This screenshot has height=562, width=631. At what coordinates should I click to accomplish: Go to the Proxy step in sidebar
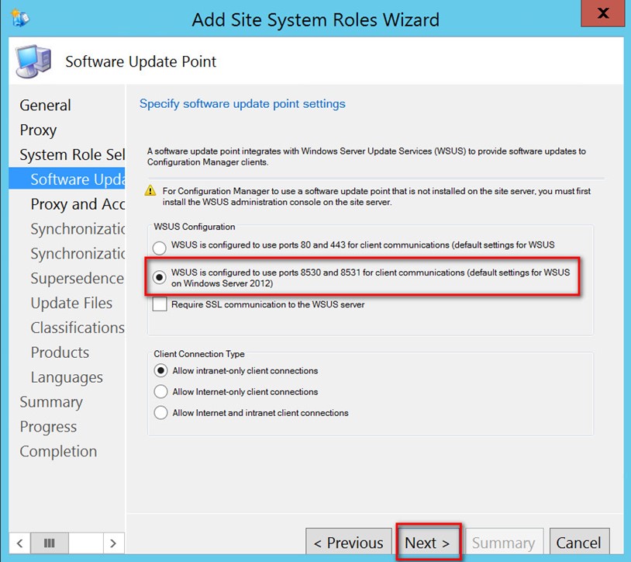[38, 130]
